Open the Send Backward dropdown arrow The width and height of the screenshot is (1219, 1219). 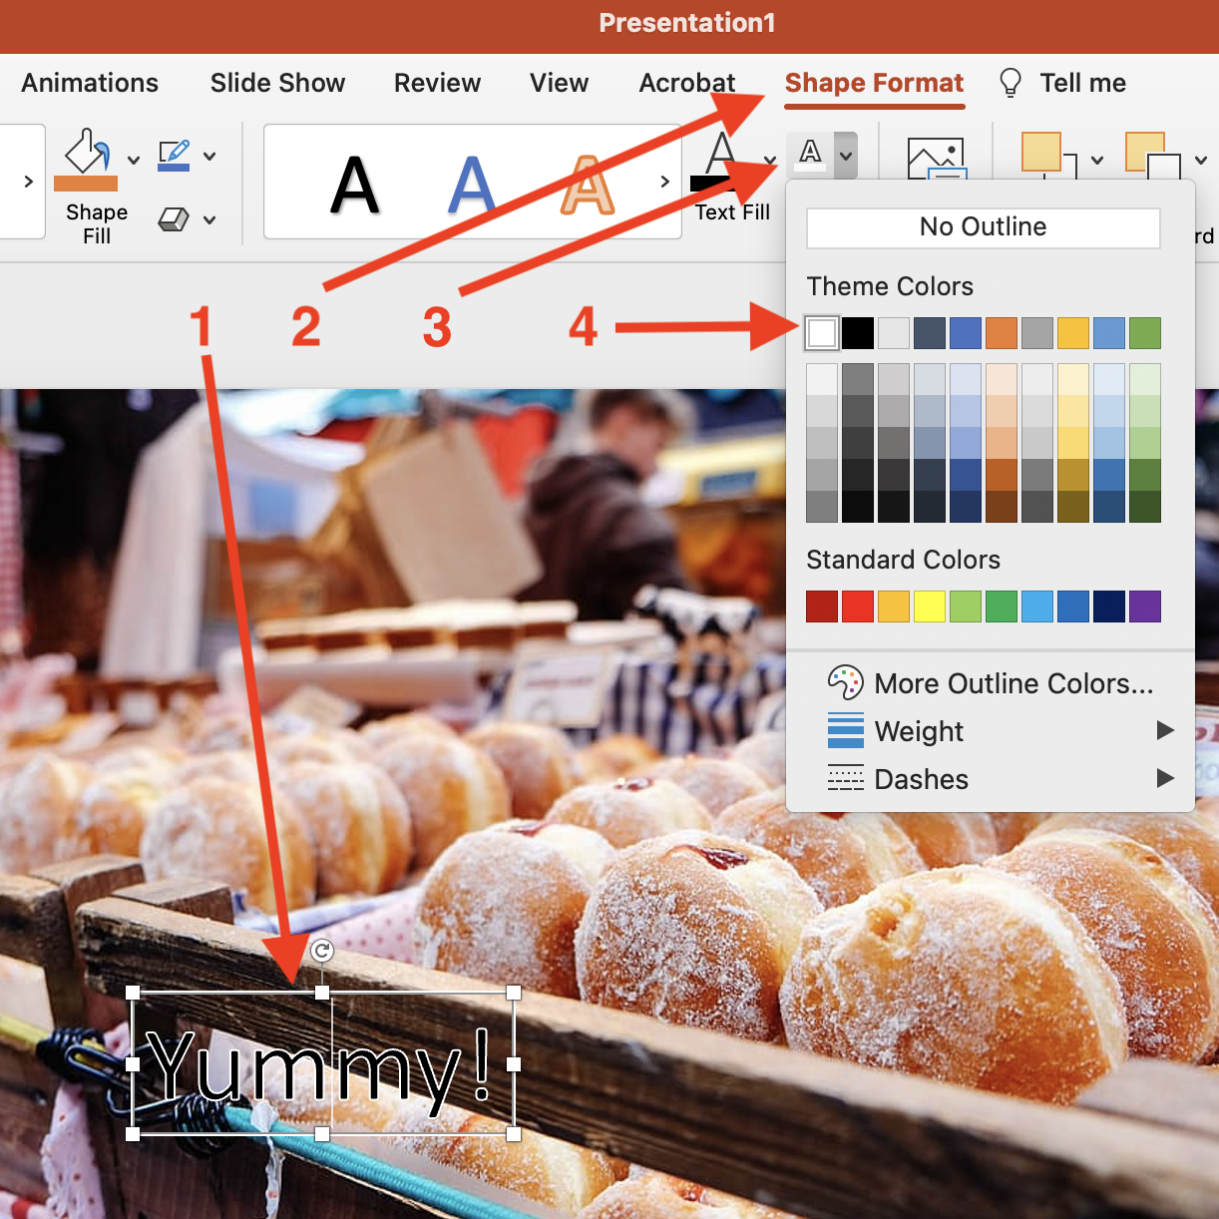tap(1201, 160)
